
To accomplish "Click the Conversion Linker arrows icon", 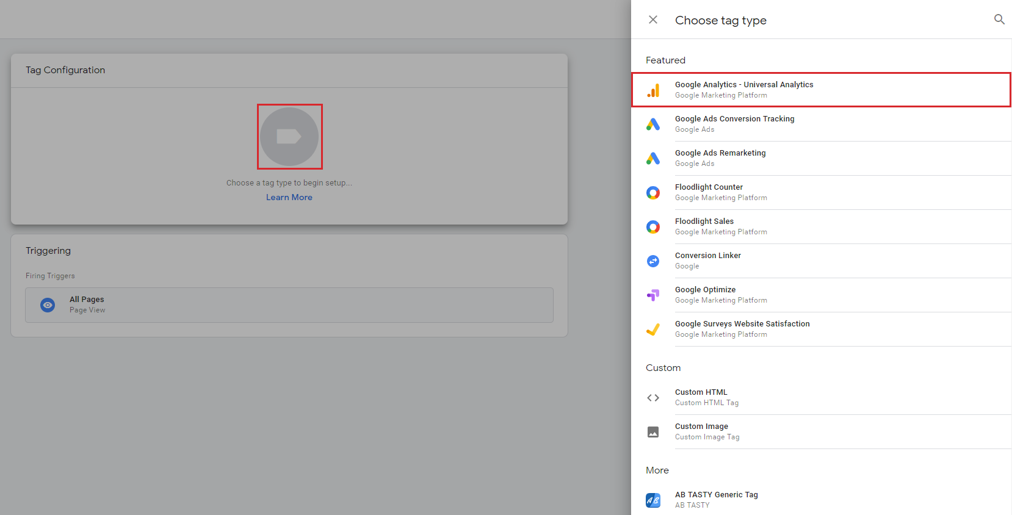I will click(x=653, y=261).
